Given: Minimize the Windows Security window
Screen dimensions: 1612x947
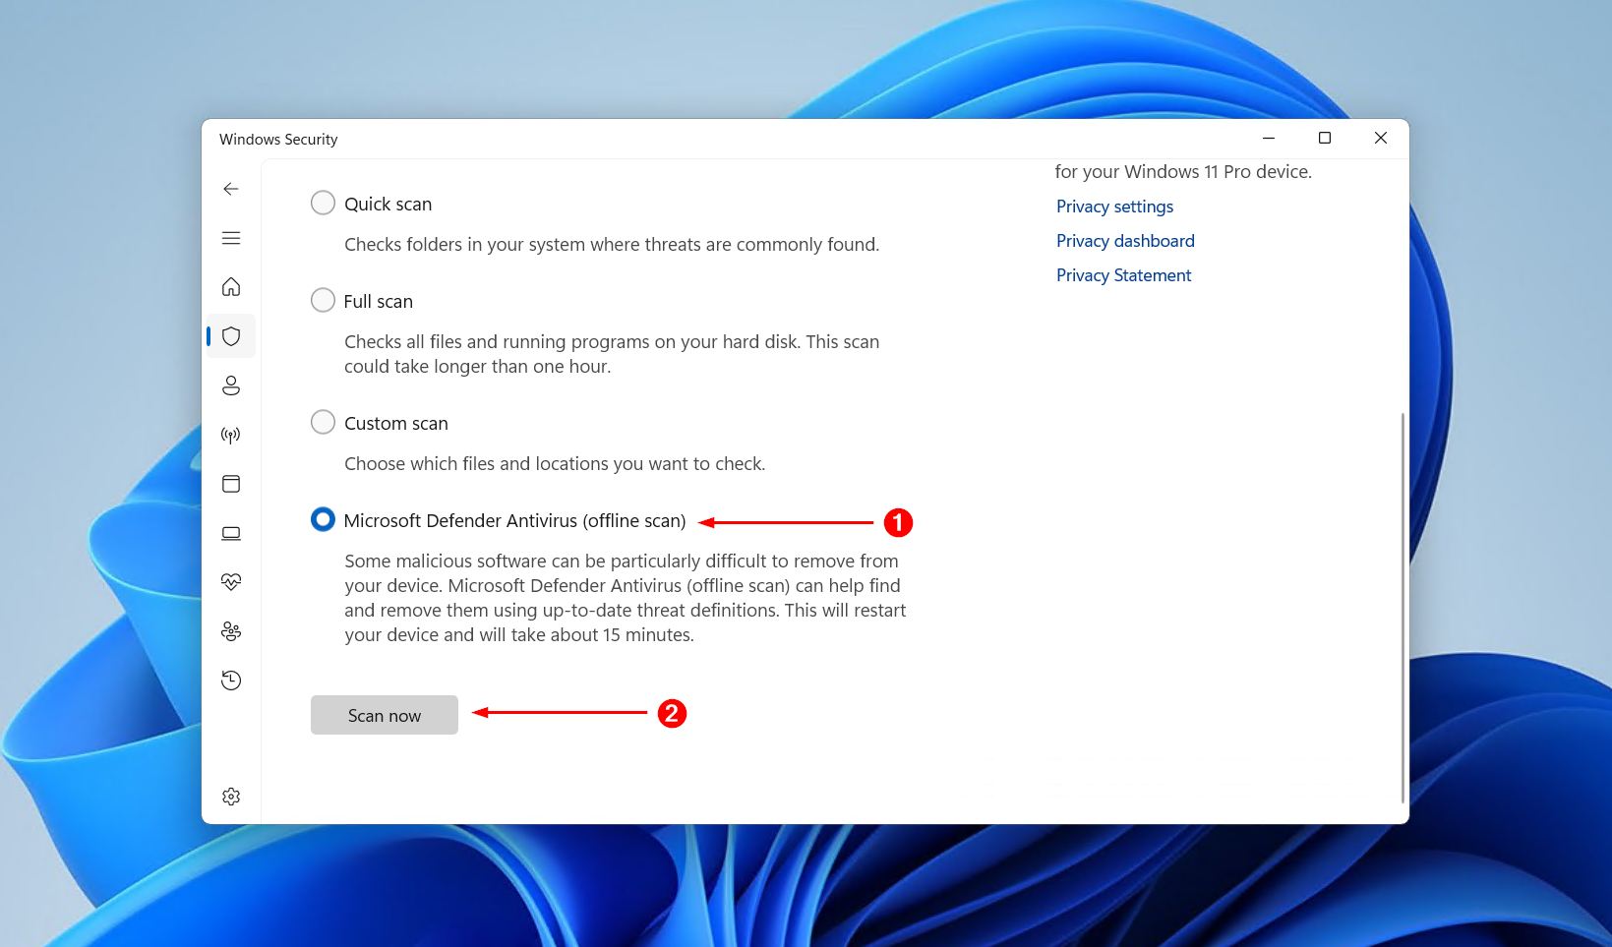Looking at the screenshot, I should pos(1269,139).
